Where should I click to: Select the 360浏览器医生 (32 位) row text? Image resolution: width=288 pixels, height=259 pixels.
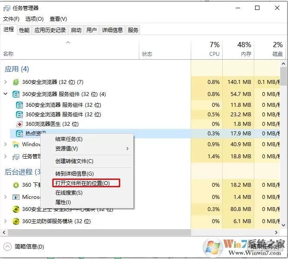point(52,124)
